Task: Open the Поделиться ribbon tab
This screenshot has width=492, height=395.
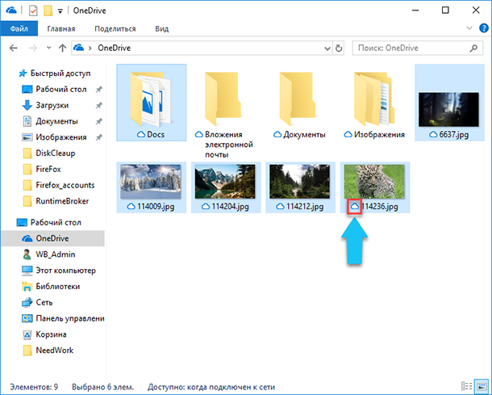Action: (x=115, y=29)
